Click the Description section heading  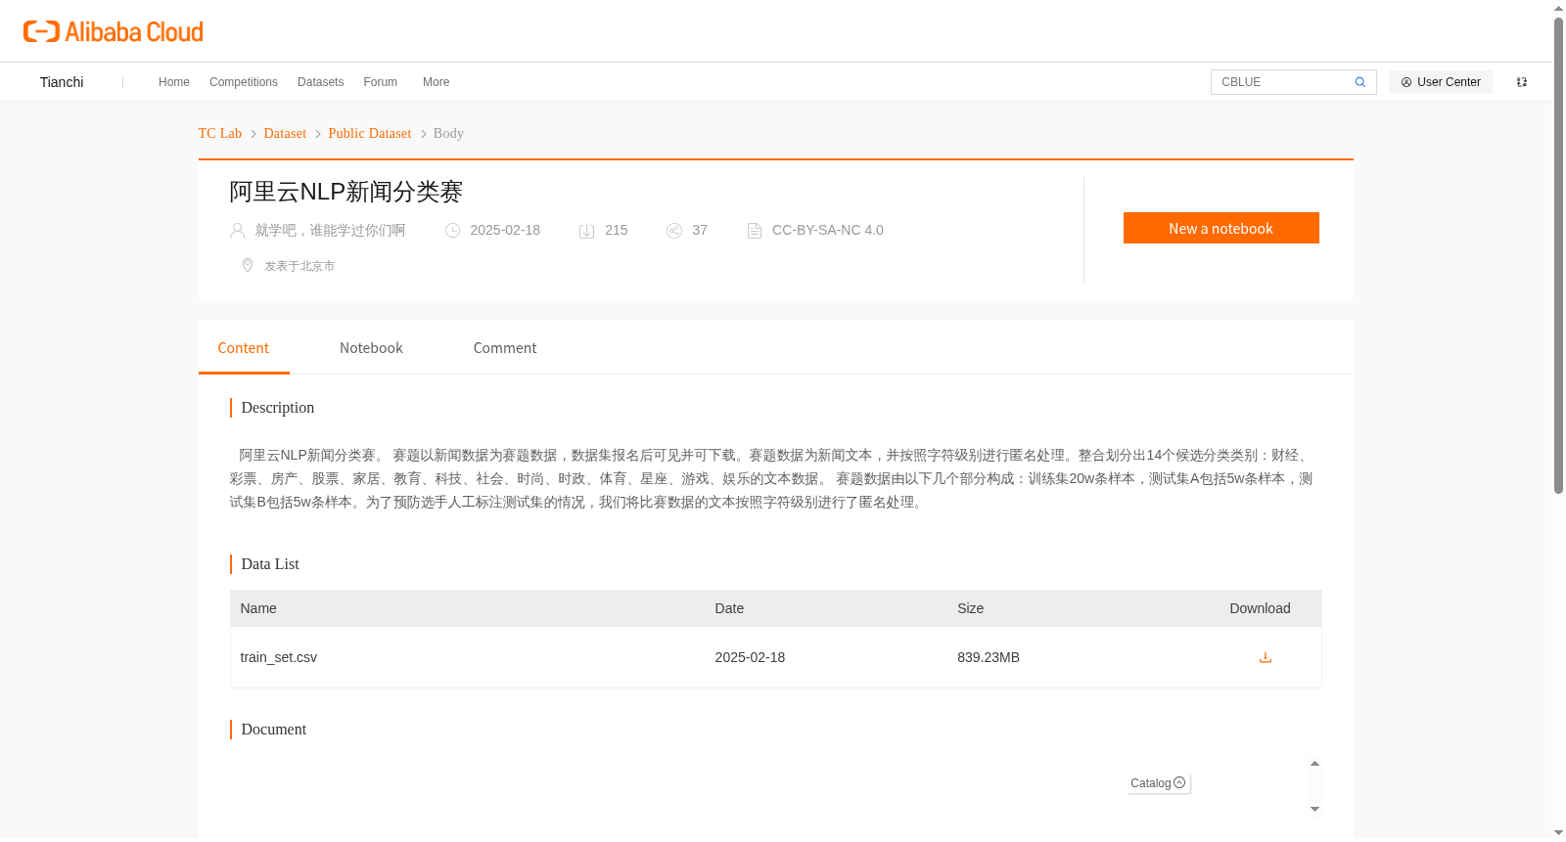278,408
